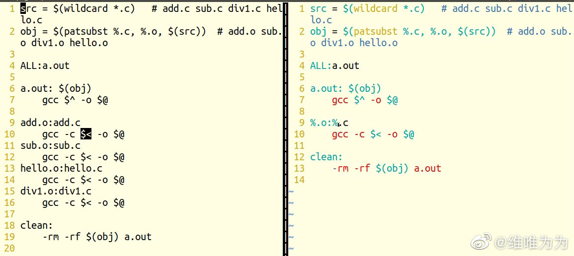The image size is (574, 256).
Task: Click gcc $^ -o $@ on left pane line 7
Action: pos(75,100)
